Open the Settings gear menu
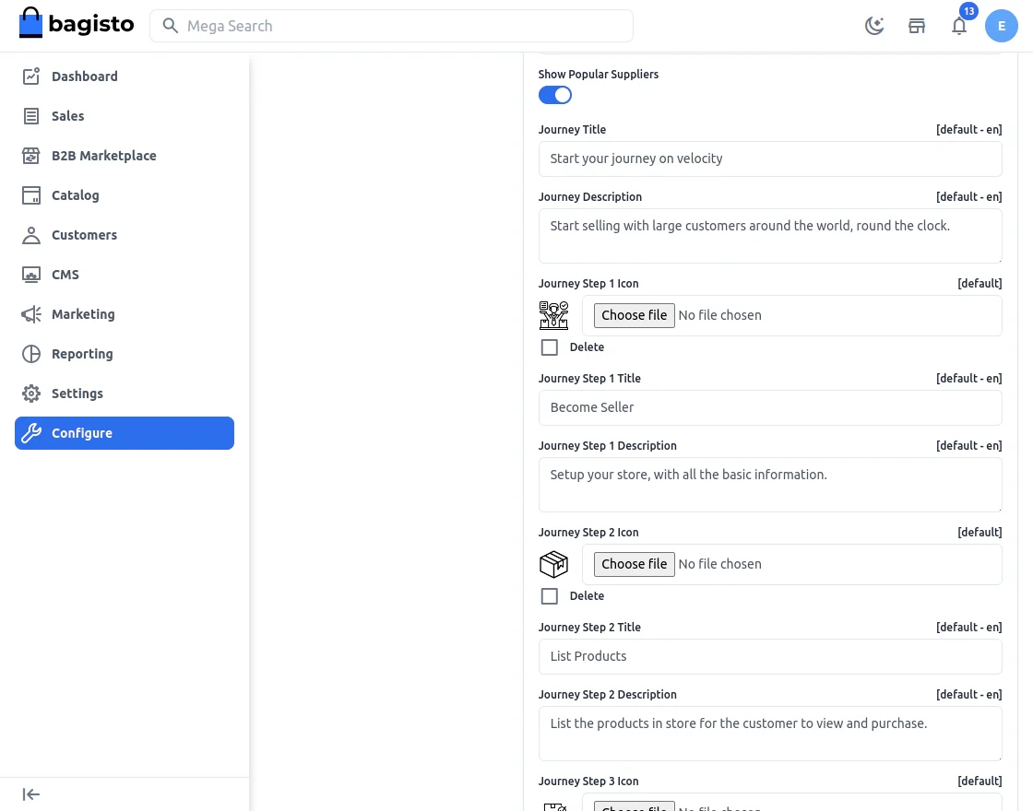The height and width of the screenshot is (811, 1033). (77, 394)
